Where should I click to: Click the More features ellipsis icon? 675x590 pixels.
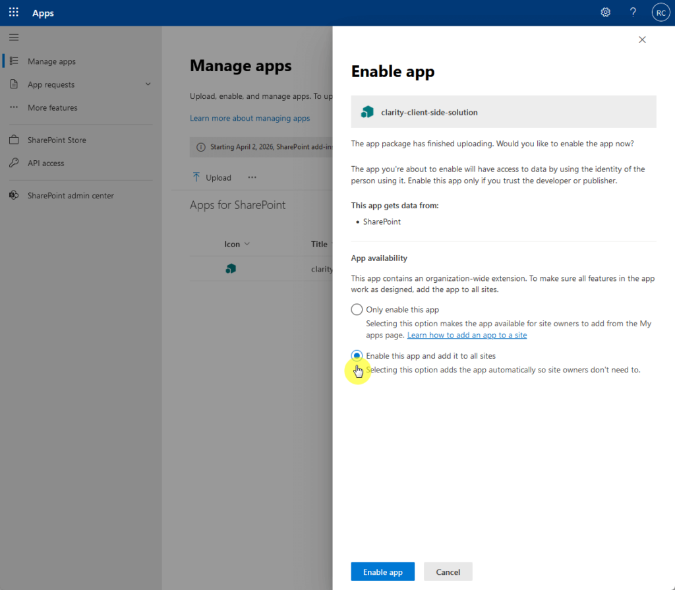pyautogui.click(x=14, y=107)
